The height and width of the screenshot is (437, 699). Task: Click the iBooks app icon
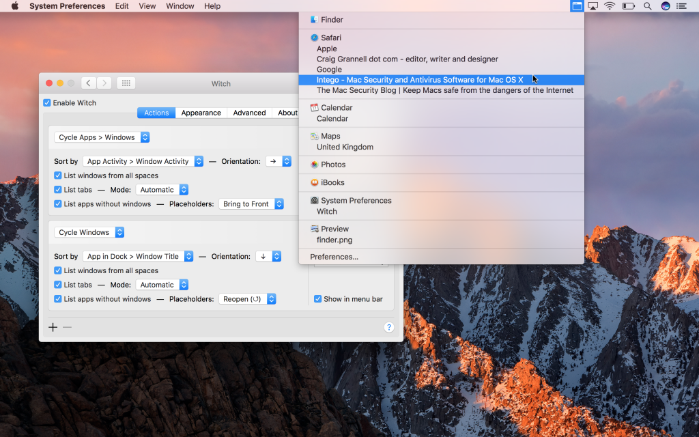tap(314, 182)
